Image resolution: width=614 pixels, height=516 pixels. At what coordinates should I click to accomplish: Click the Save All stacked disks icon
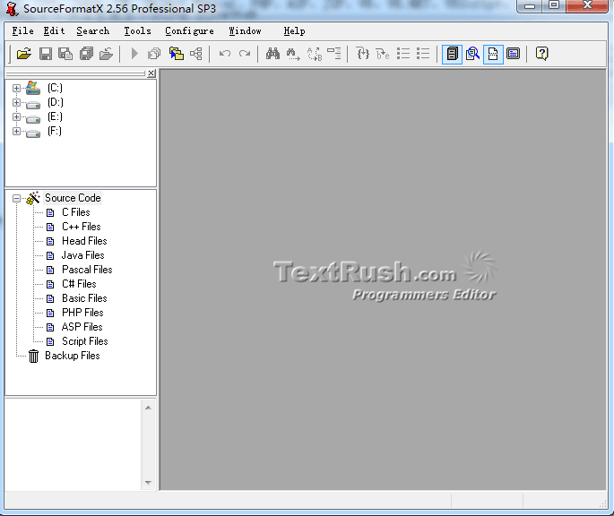coord(86,54)
